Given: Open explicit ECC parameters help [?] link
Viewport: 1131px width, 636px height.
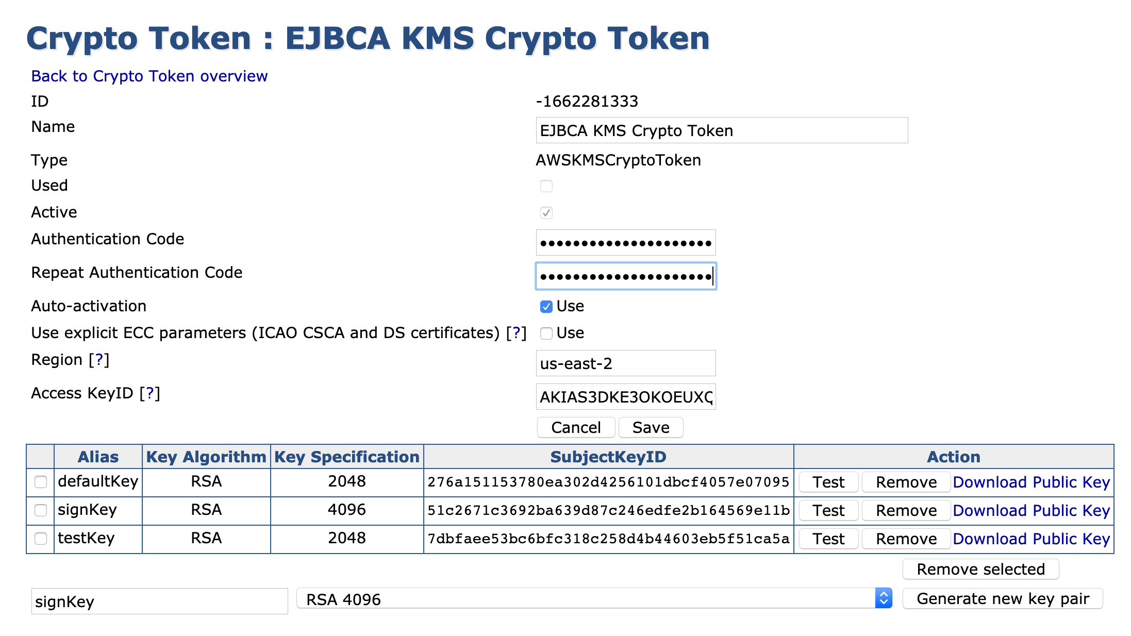Looking at the screenshot, I should 516,333.
